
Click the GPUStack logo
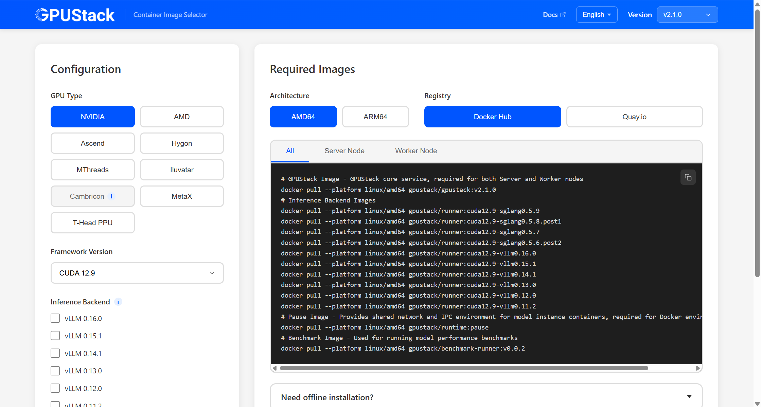click(75, 15)
